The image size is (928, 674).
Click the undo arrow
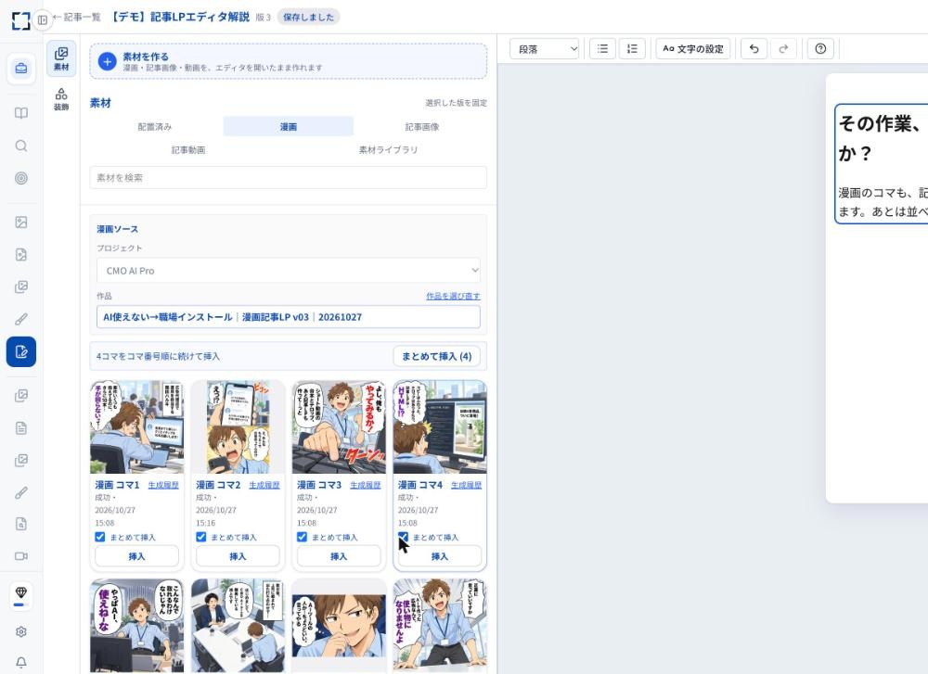point(754,48)
